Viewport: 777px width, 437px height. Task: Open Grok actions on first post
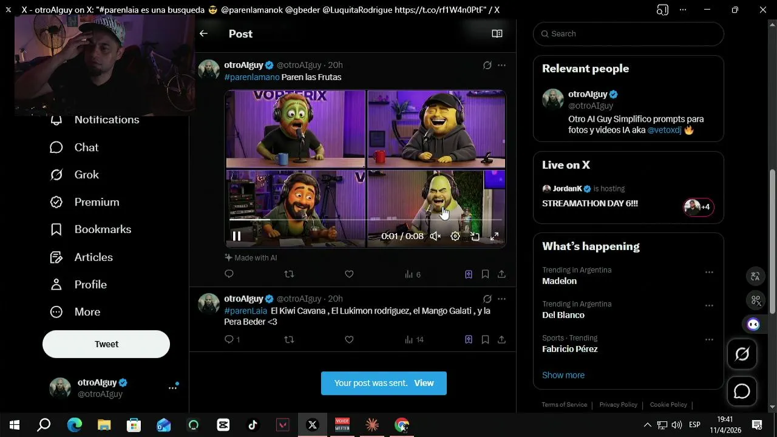(487, 65)
